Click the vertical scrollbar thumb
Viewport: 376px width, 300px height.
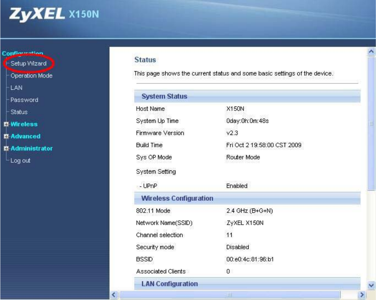(x=371, y=123)
